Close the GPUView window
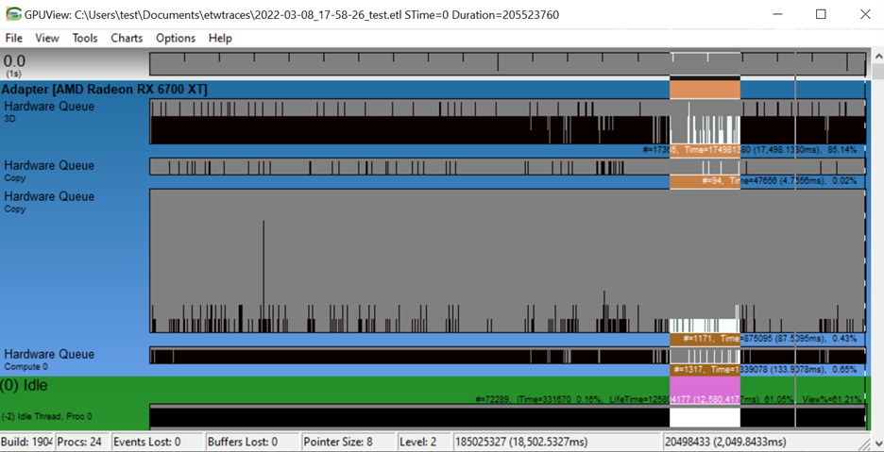 [865, 15]
